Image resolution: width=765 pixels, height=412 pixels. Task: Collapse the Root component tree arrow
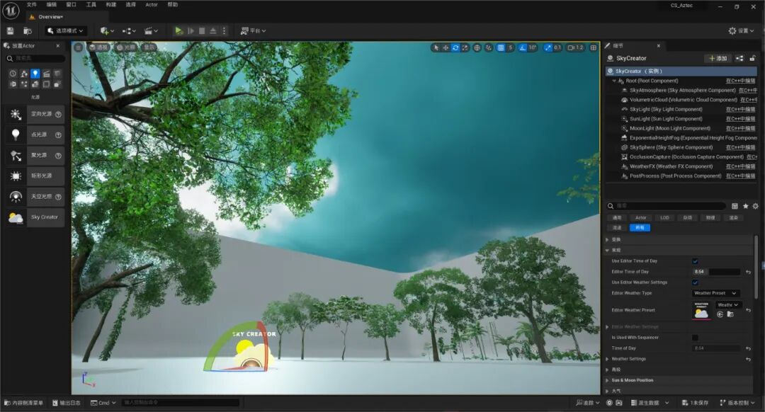coord(613,81)
